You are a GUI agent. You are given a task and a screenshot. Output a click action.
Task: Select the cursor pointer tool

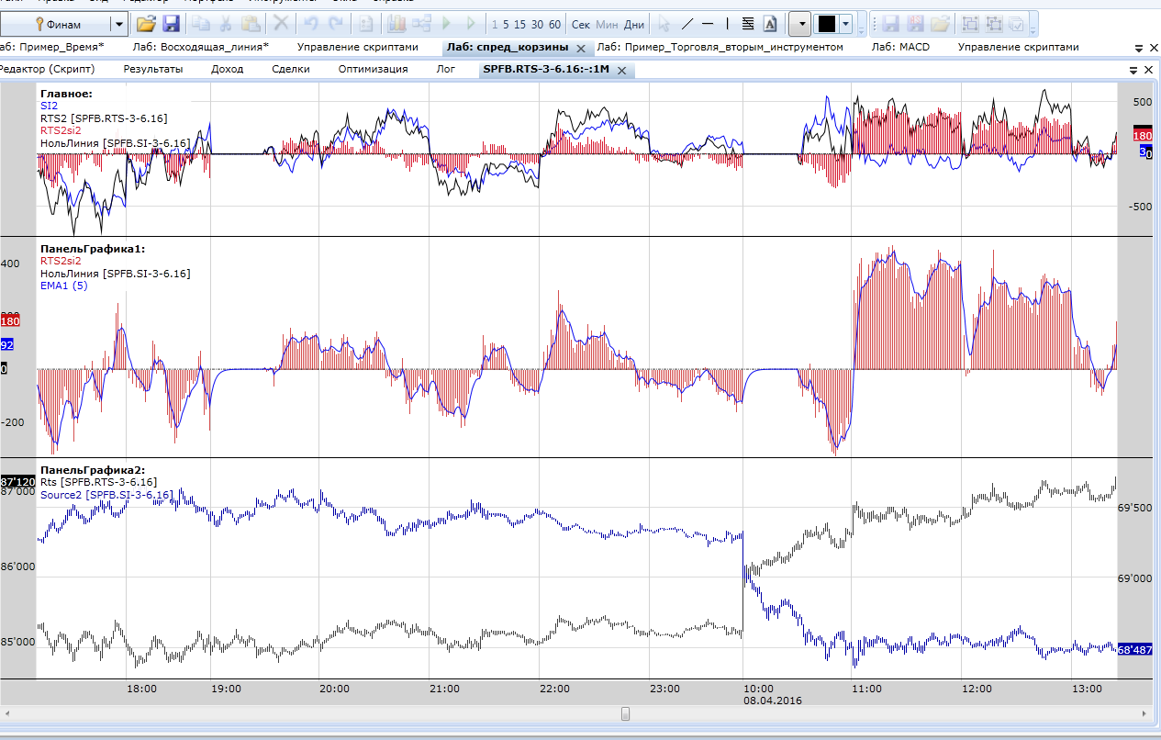(x=663, y=24)
